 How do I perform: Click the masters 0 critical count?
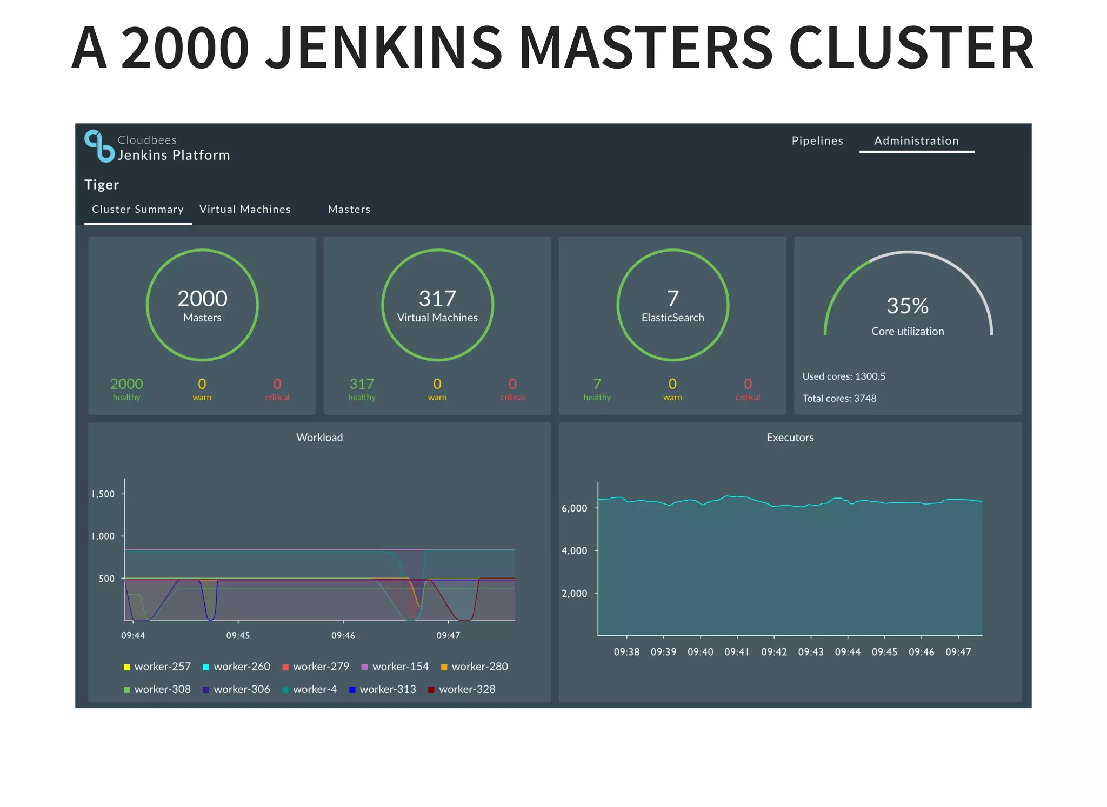coord(277,389)
